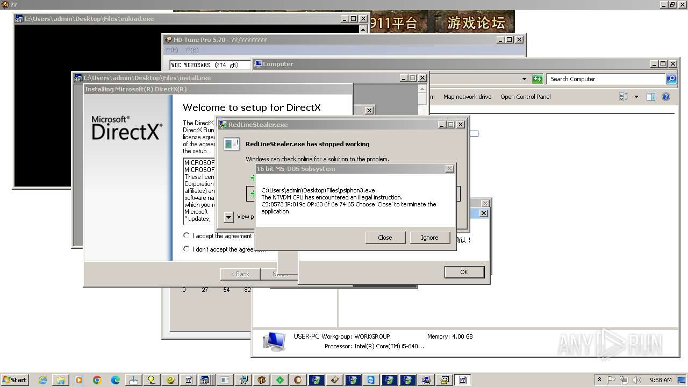Expand View problem details in the crash dialog
The image size is (688, 387).
click(x=229, y=217)
